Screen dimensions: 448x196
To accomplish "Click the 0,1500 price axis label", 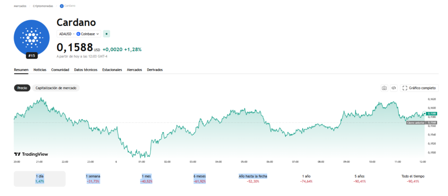I will pos(431,153).
